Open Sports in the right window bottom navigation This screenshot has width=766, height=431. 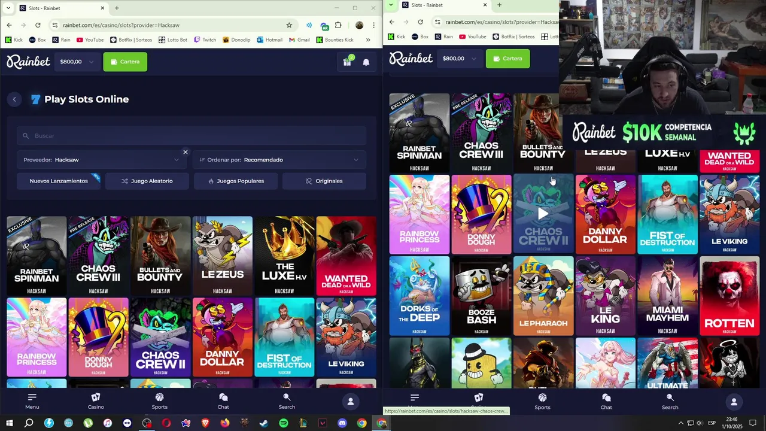[542, 402]
